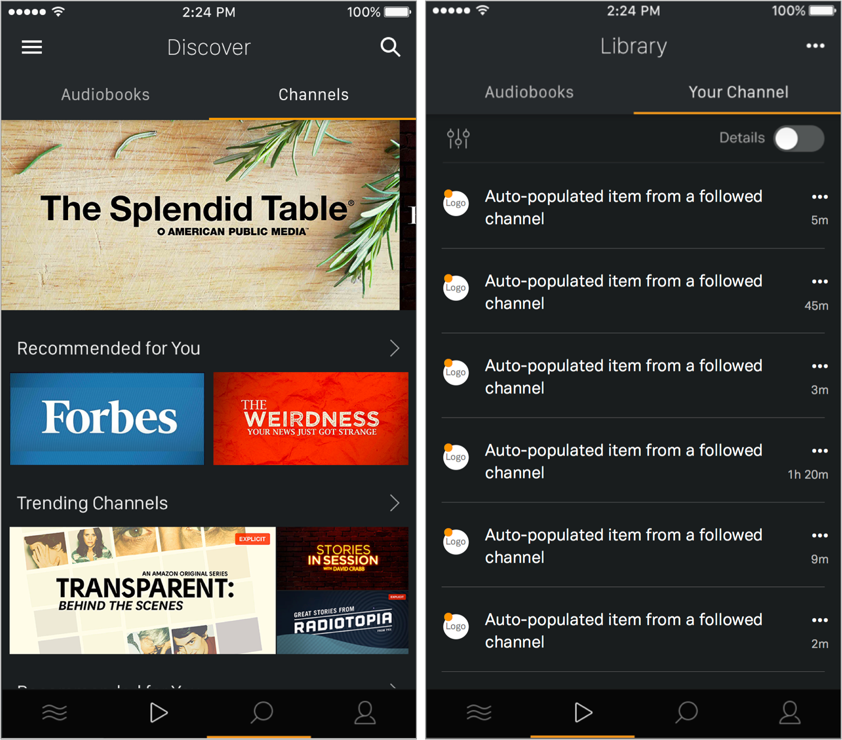Tap the Logo badge of the 9m item

456,541
